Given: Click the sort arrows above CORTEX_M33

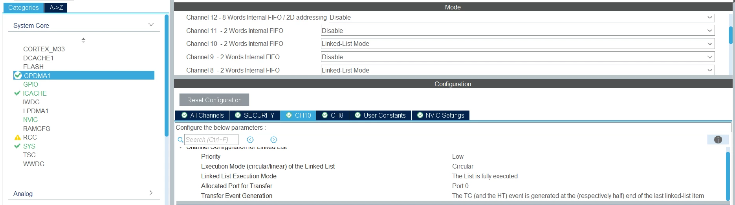Looking at the screenshot, I should coord(83,40).
